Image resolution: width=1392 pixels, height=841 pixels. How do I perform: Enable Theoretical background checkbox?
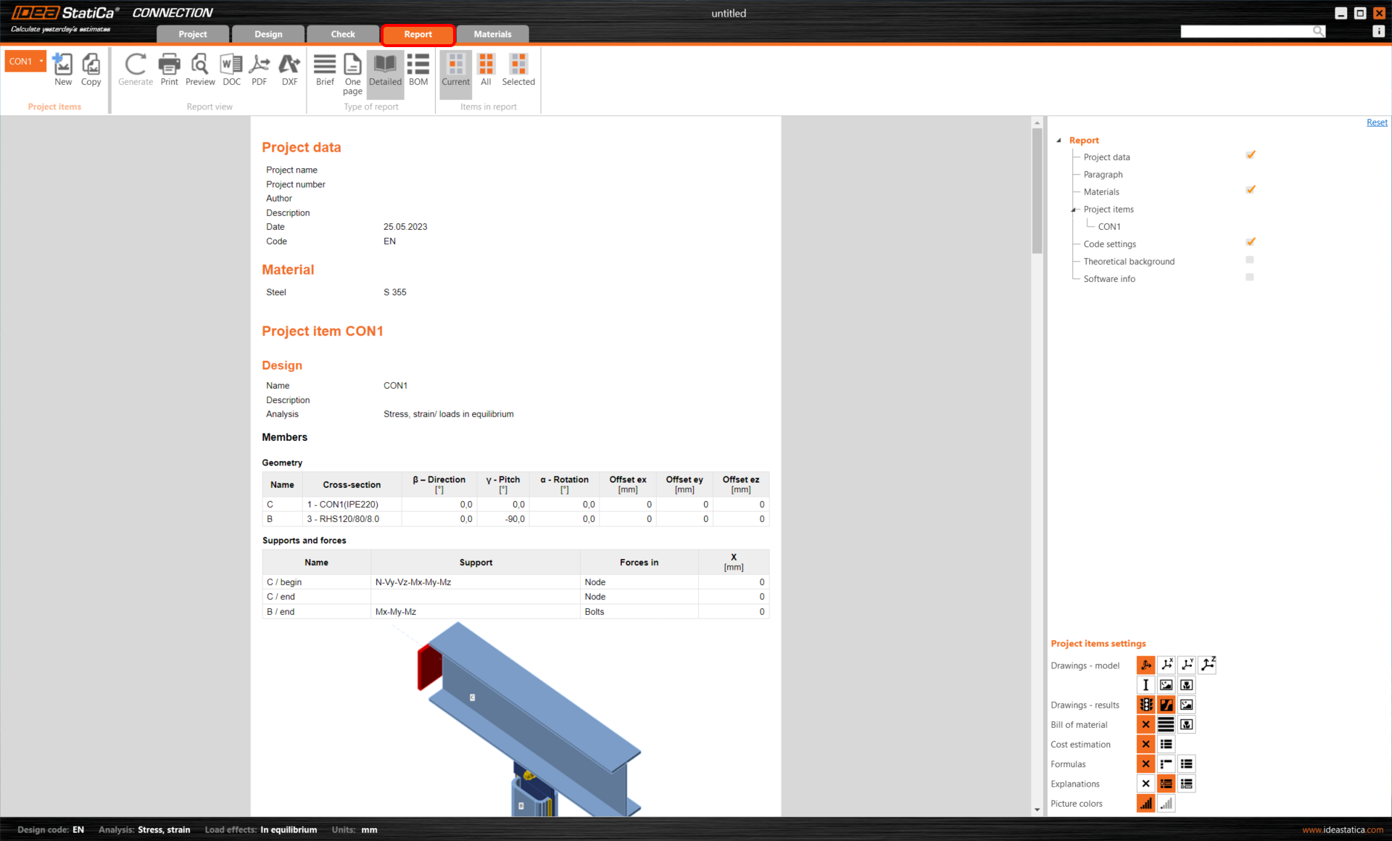click(1250, 260)
